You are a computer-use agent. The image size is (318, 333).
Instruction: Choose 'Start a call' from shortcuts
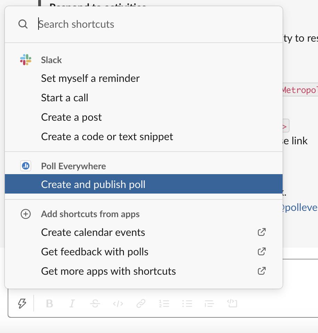pyautogui.click(x=65, y=98)
